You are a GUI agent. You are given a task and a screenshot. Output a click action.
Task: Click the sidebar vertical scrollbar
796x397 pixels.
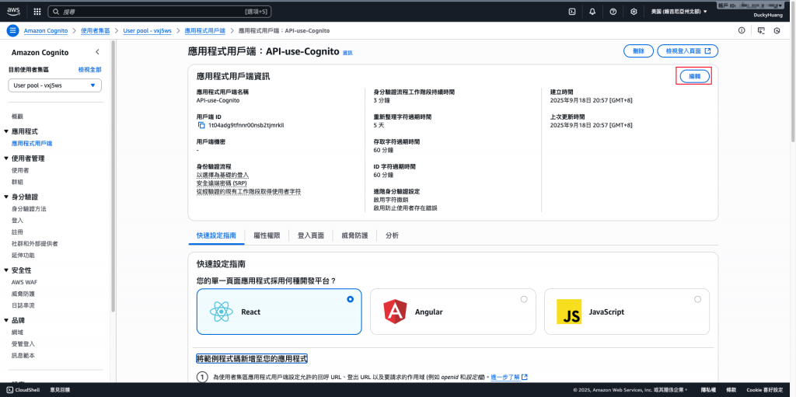coord(113,178)
